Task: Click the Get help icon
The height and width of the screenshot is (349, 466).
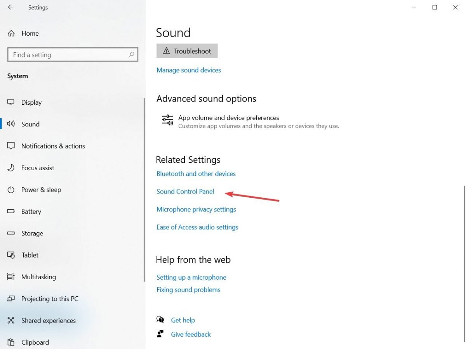Action: (160, 320)
